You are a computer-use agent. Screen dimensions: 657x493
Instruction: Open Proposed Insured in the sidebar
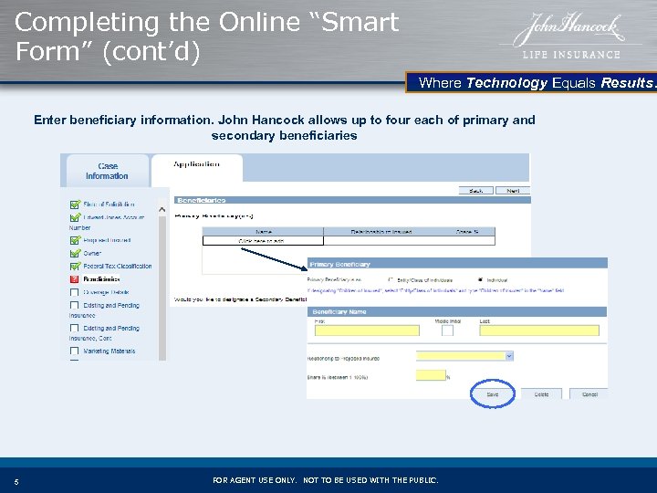click(107, 240)
